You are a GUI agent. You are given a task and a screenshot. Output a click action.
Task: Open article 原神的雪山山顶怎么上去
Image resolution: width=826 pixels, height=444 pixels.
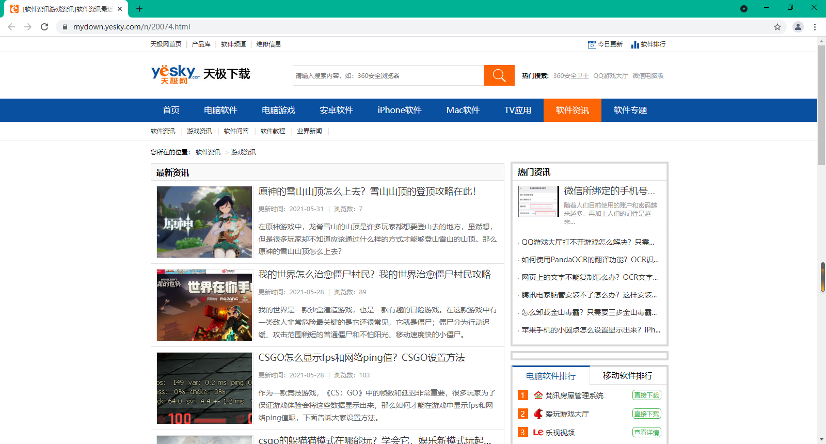pyautogui.click(x=367, y=192)
